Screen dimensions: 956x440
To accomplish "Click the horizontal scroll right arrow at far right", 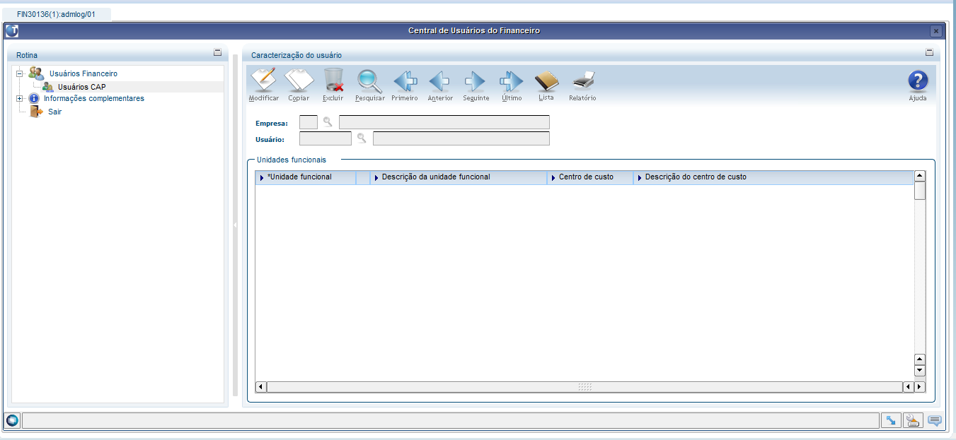I will (x=920, y=387).
